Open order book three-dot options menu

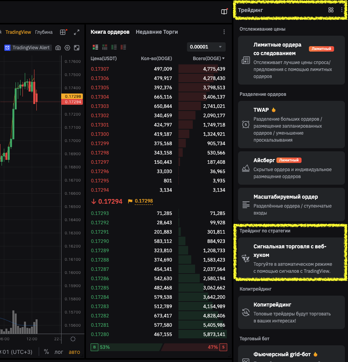[224, 32]
